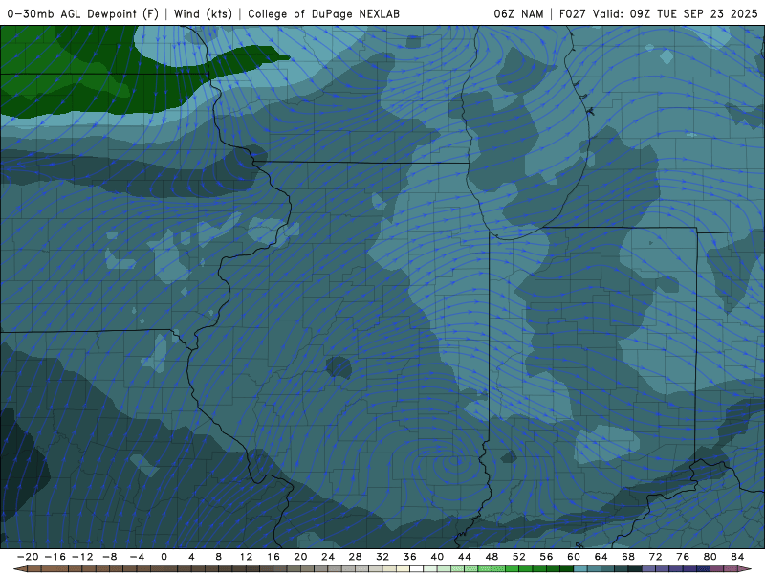The image size is (765, 574).
Task: Click the "80" label on the color scale
Action: tap(710, 557)
